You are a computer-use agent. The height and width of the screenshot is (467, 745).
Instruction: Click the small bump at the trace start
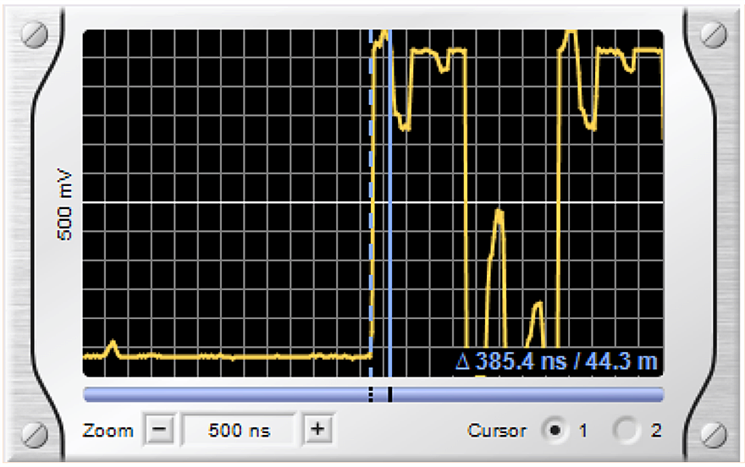113,349
